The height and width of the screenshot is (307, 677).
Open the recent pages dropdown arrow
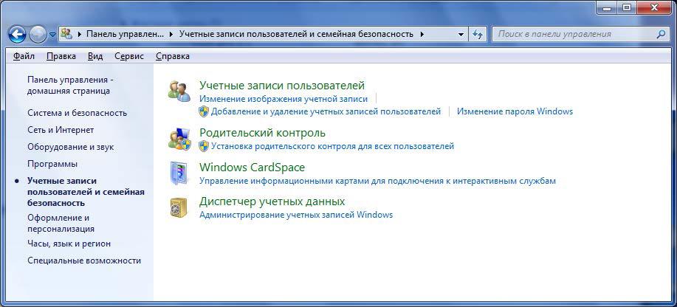(52, 35)
